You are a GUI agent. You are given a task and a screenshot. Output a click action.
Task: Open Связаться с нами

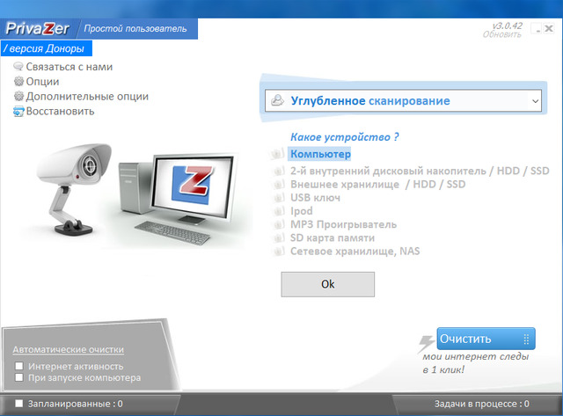69,67
